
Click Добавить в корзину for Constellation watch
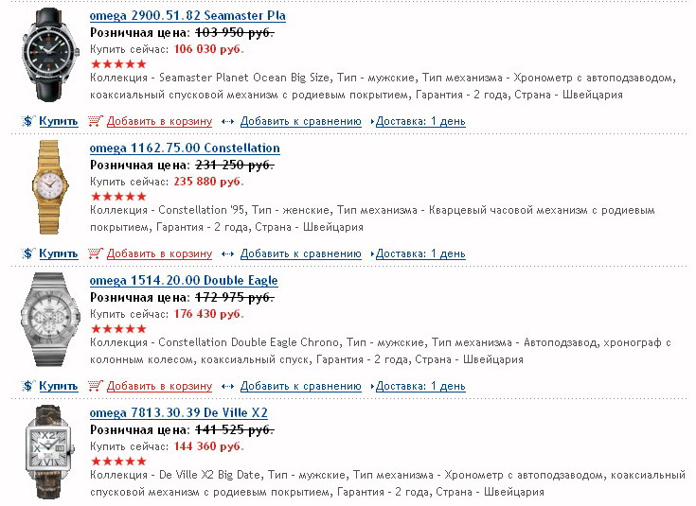pyautogui.click(x=159, y=253)
